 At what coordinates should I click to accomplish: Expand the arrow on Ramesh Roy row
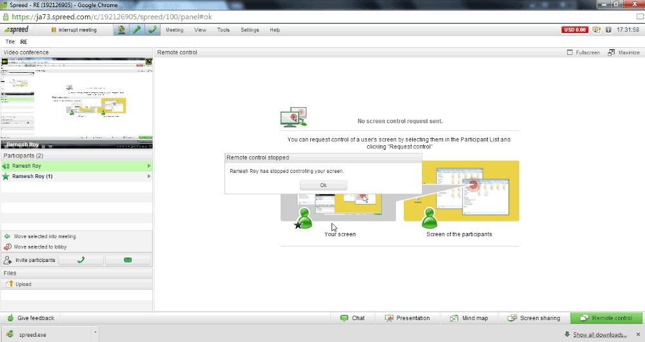pos(149,166)
